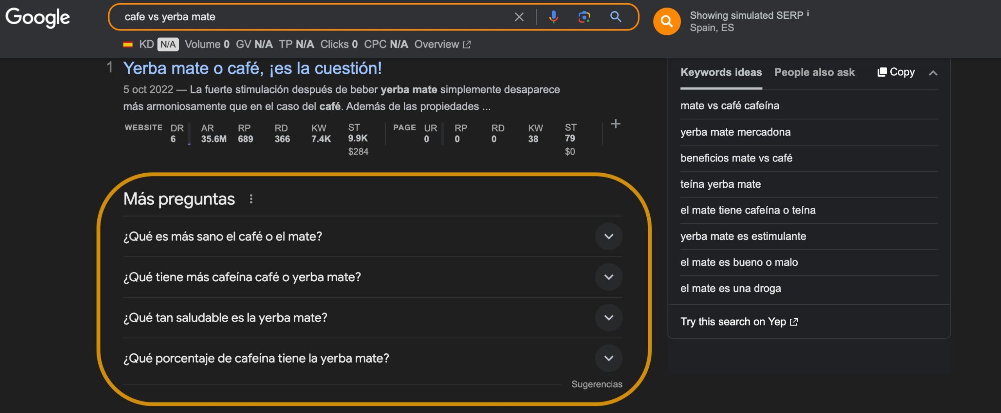Expand ¿Qué tiene más cafeína café o yerba mate?
The height and width of the screenshot is (413, 1001).
coord(608,277)
